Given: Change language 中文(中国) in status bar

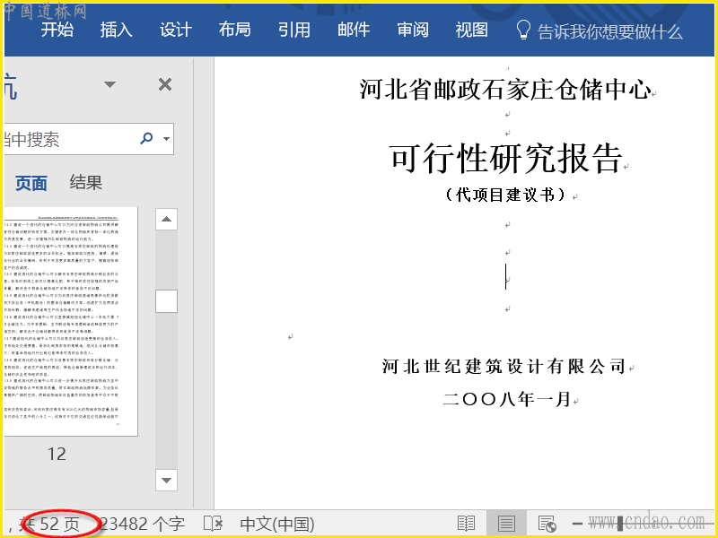Looking at the screenshot, I should tap(277, 525).
